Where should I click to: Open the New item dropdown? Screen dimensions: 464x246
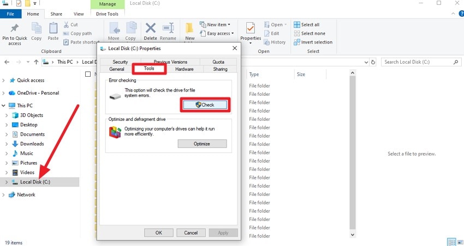coord(215,25)
